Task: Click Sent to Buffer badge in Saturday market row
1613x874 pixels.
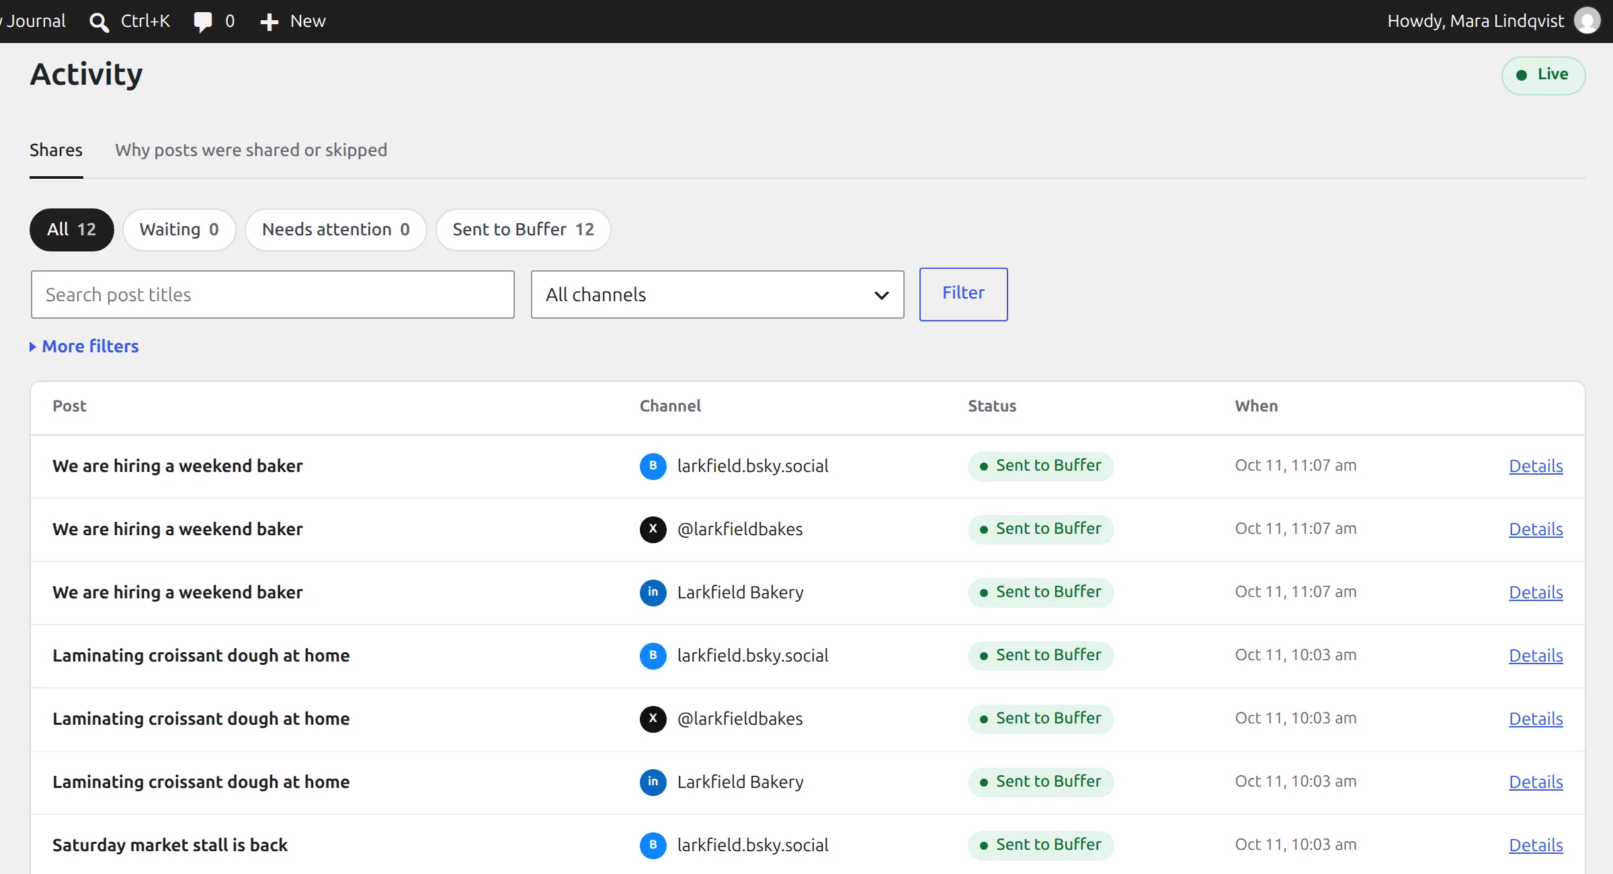Action: click(1040, 845)
